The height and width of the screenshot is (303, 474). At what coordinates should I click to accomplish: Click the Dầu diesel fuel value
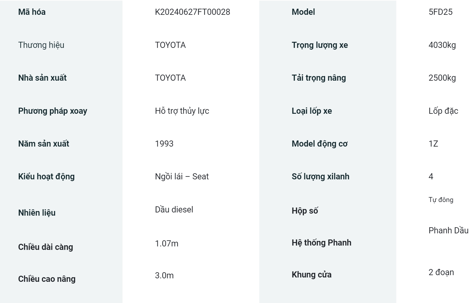tap(174, 210)
